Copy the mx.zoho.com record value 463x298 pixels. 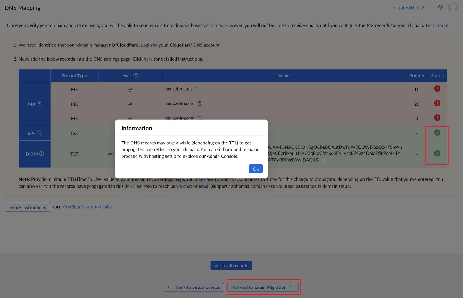pyautogui.click(x=197, y=89)
